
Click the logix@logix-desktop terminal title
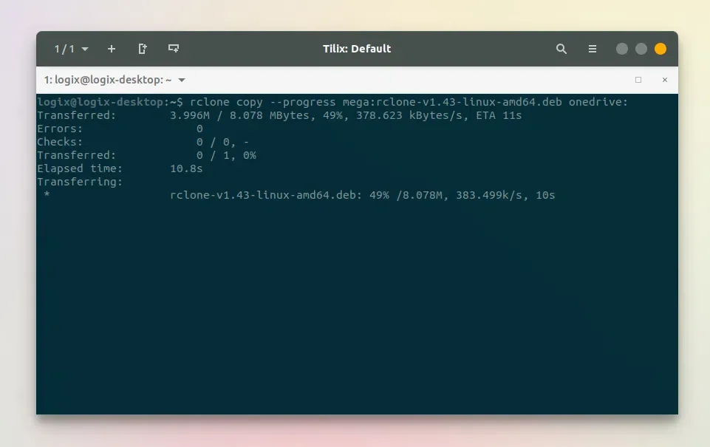pyautogui.click(x=108, y=80)
